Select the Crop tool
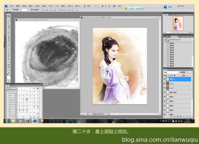 [x=9, y=27]
